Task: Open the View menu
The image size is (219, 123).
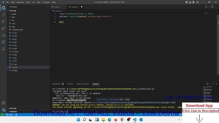Action: click(x=28, y=2)
